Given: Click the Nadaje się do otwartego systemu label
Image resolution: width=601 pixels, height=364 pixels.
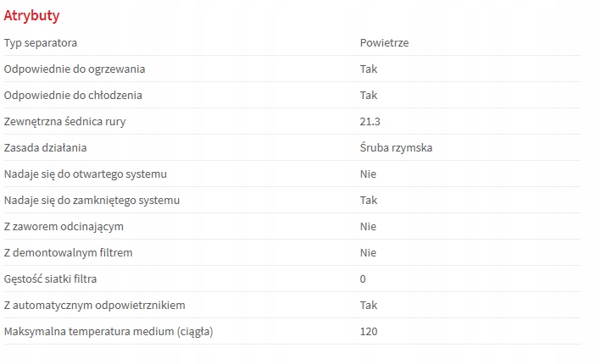Looking at the screenshot, I should [x=86, y=174].
